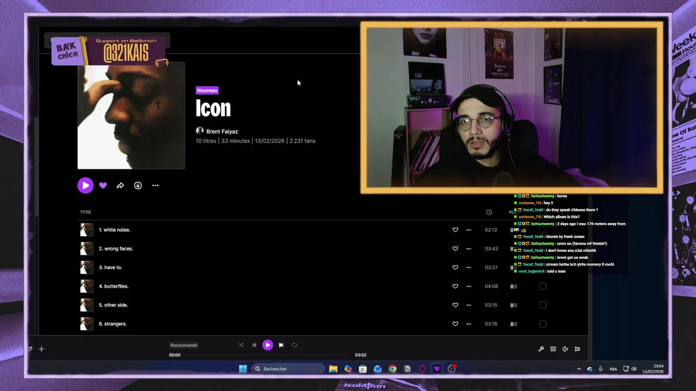Like the track wrong faces.
This screenshot has width=696, height=391.
(455, 249)
